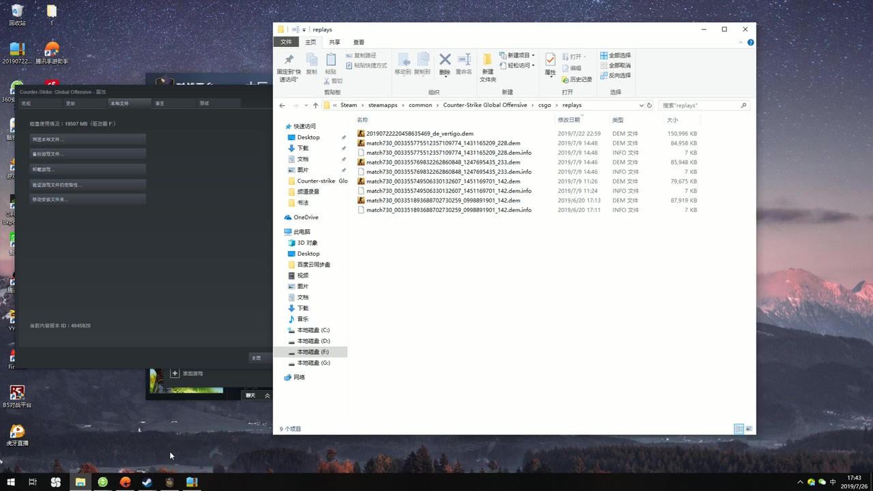Select 3D Objects (3D 对象) in navigation pane
This screenshot has width=873, height=491.
307,243
